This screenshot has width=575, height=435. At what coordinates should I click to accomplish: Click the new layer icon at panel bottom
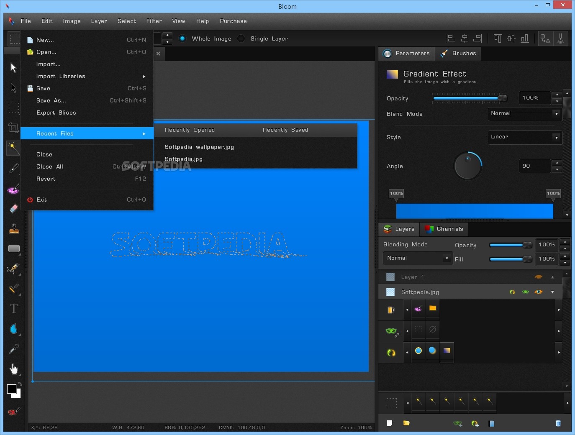[390, 423]
